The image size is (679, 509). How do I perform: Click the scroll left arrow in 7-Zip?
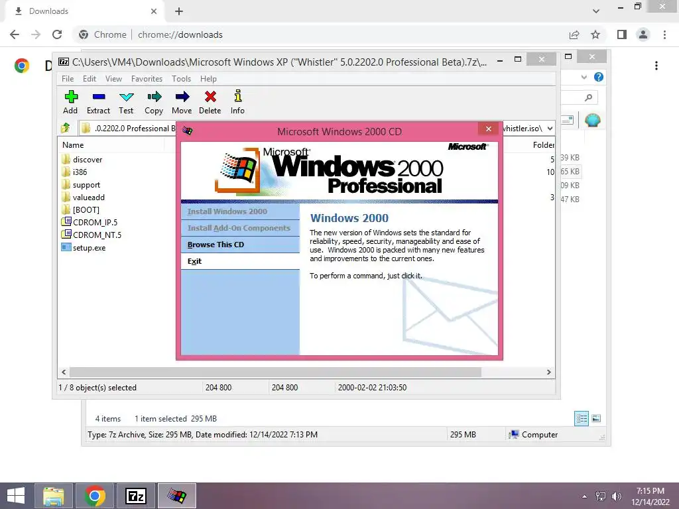coord(64,372)
